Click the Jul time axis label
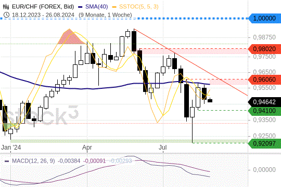Image resolution: width=281 pixels, height=187 pixels. 163,148
